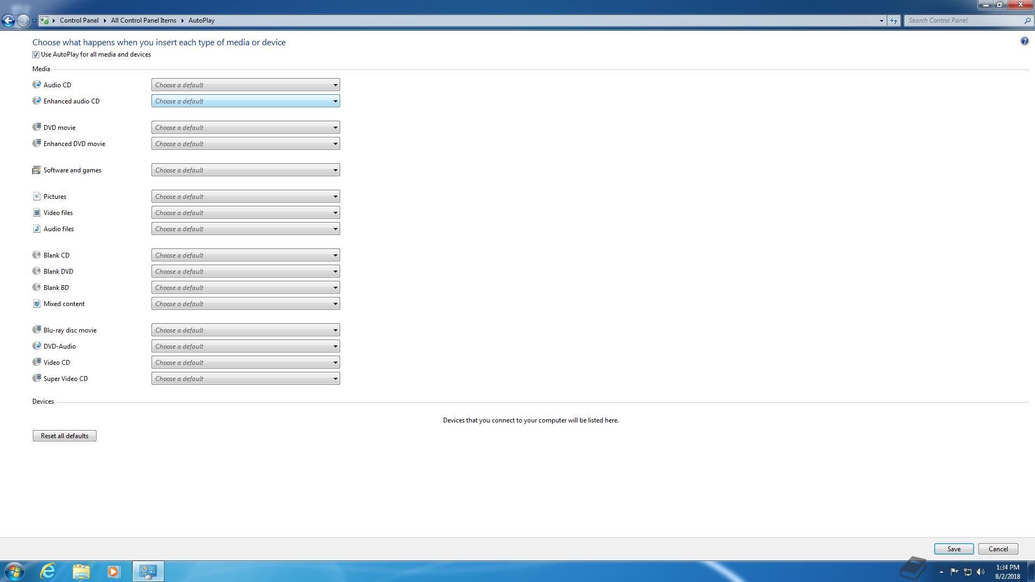Expand the DVD-Audio default dropdown

(246, 346)
